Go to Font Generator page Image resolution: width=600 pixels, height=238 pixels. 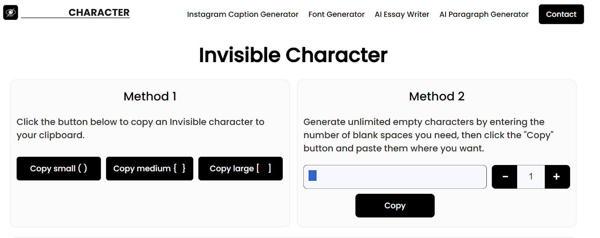tap(336, 15)
